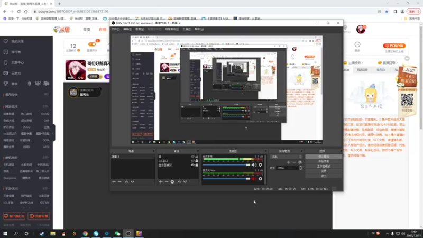
Task: Bookmark page with star icon in Chrome
Action: [x=387, y=11]
